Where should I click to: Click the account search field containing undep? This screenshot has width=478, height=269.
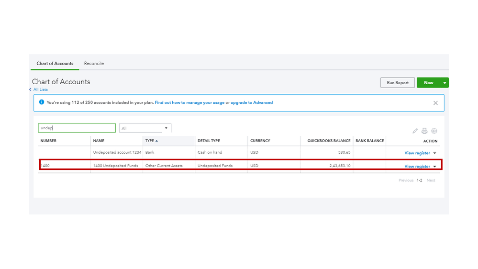[x=77, y=128]
